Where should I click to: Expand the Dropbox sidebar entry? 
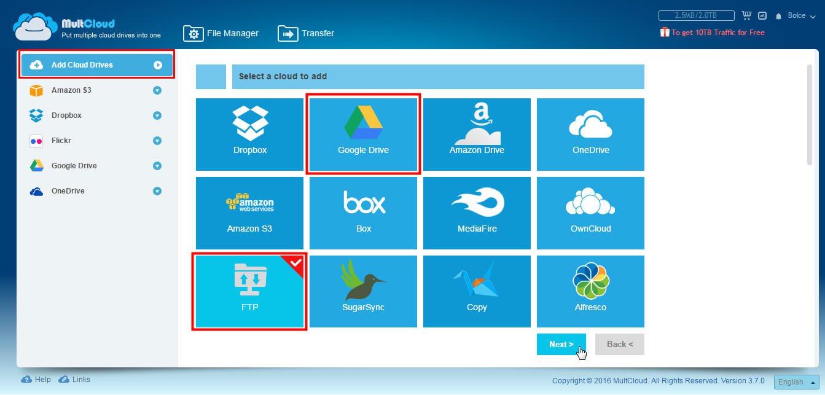tap(158, 115)
